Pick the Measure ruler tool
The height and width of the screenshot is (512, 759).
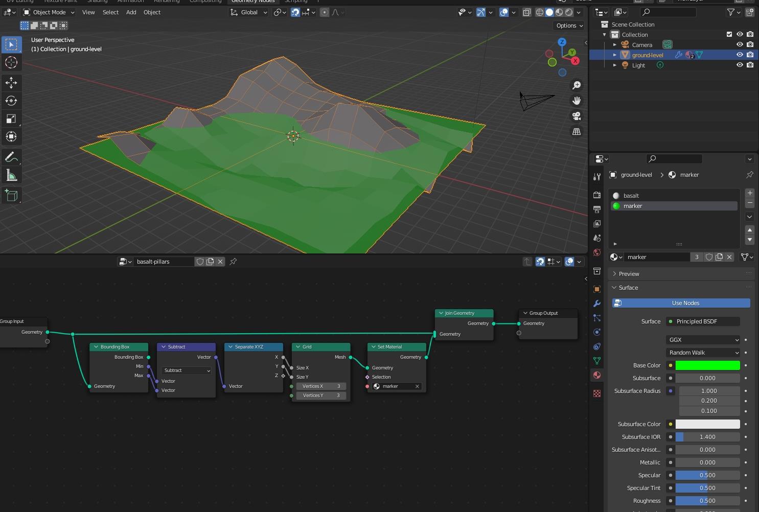(11, 176)
